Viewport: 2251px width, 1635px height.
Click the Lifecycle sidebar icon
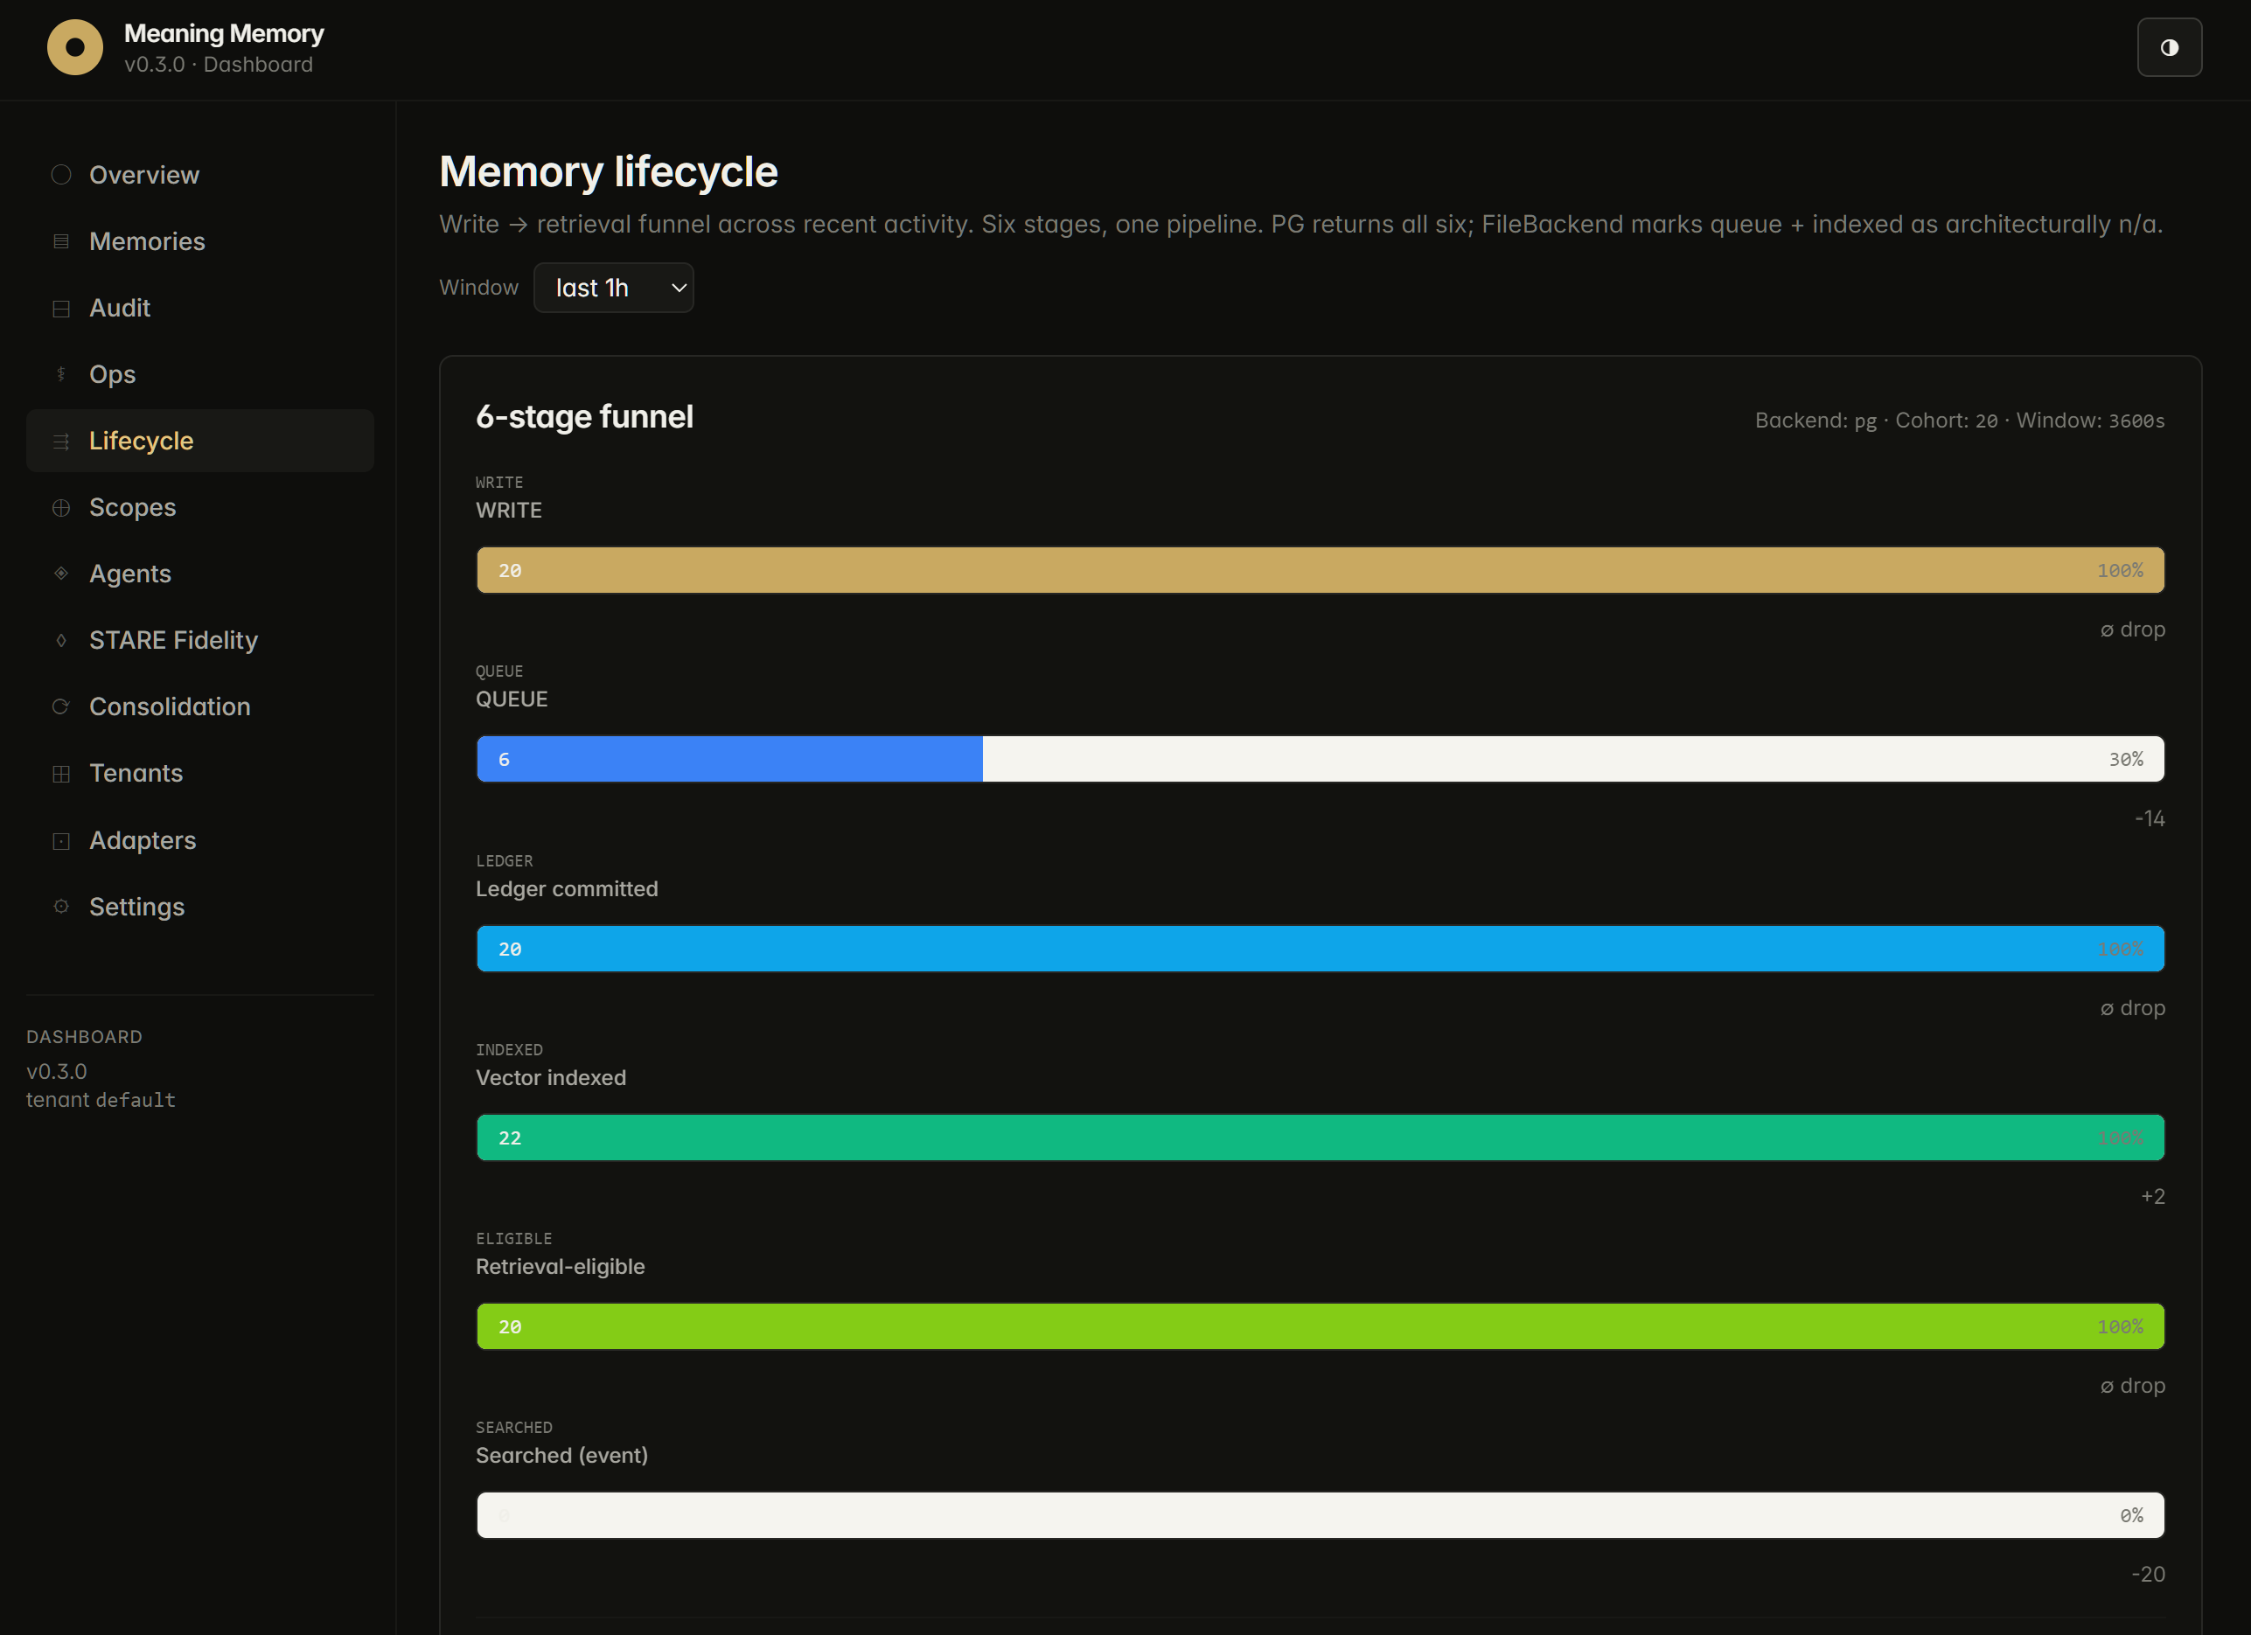pos(61,441)
